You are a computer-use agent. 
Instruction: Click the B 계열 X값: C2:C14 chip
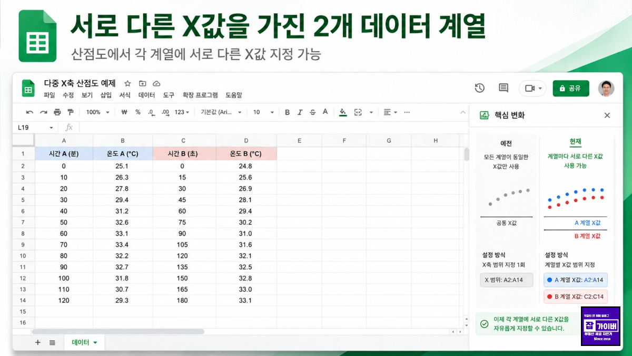[x=575, y=296]
